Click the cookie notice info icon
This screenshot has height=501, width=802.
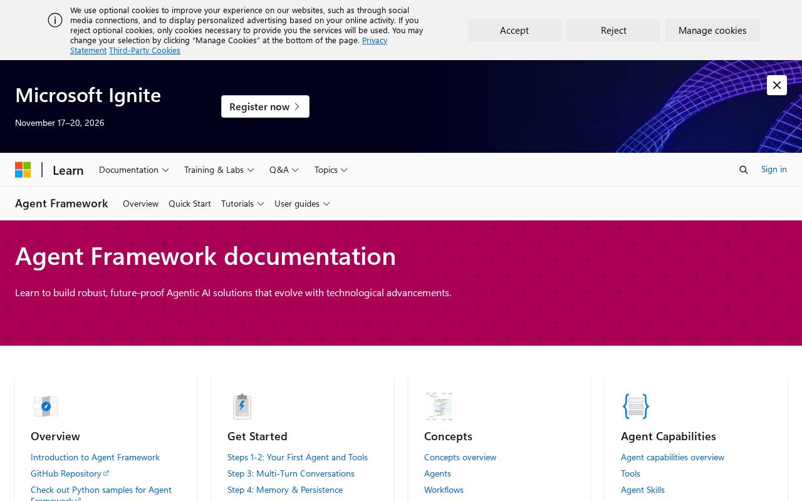pos(55,20)
